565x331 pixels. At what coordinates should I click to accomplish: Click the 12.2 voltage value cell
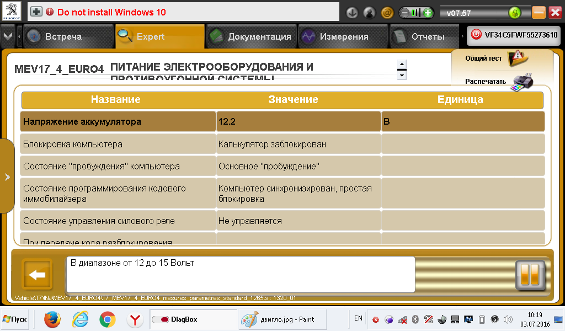pos(299,121)
